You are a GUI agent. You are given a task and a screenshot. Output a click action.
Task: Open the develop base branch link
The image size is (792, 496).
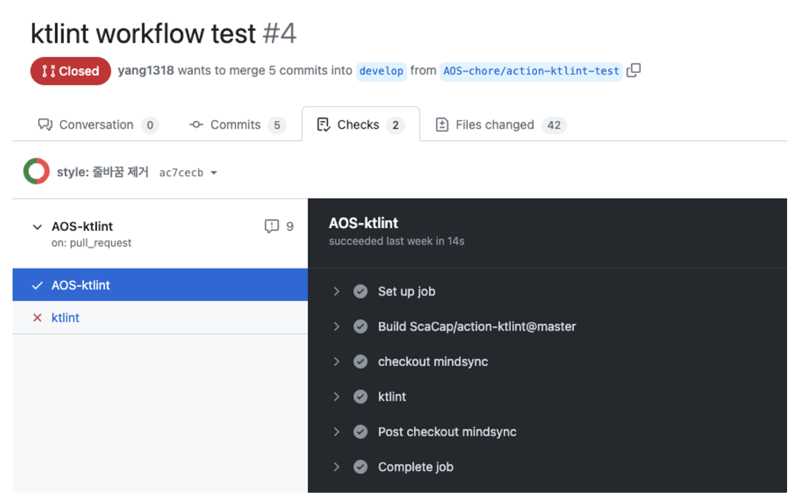pyautogui.click(x=381, y=71)
